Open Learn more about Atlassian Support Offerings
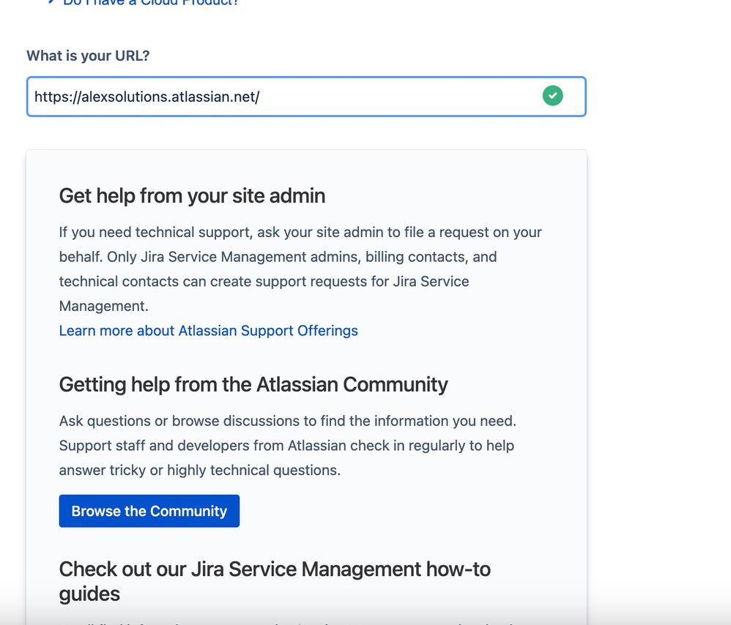Image resolution: width=731 pixels, height=625 pixels. (209, 331)
